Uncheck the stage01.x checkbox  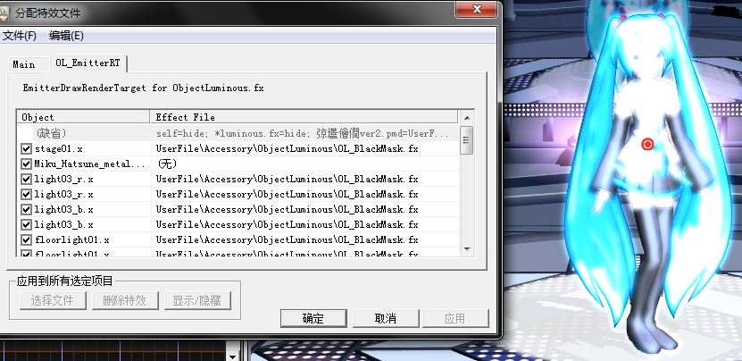[x=27, y=148]
